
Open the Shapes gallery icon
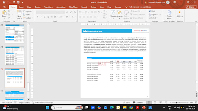coord(113,12)
